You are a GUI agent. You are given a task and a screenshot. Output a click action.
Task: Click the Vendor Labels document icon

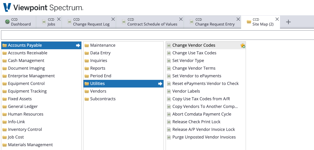169,91
